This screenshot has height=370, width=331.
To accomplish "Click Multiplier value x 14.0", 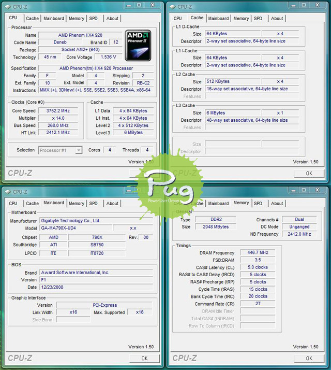I will tap(58, 118).
